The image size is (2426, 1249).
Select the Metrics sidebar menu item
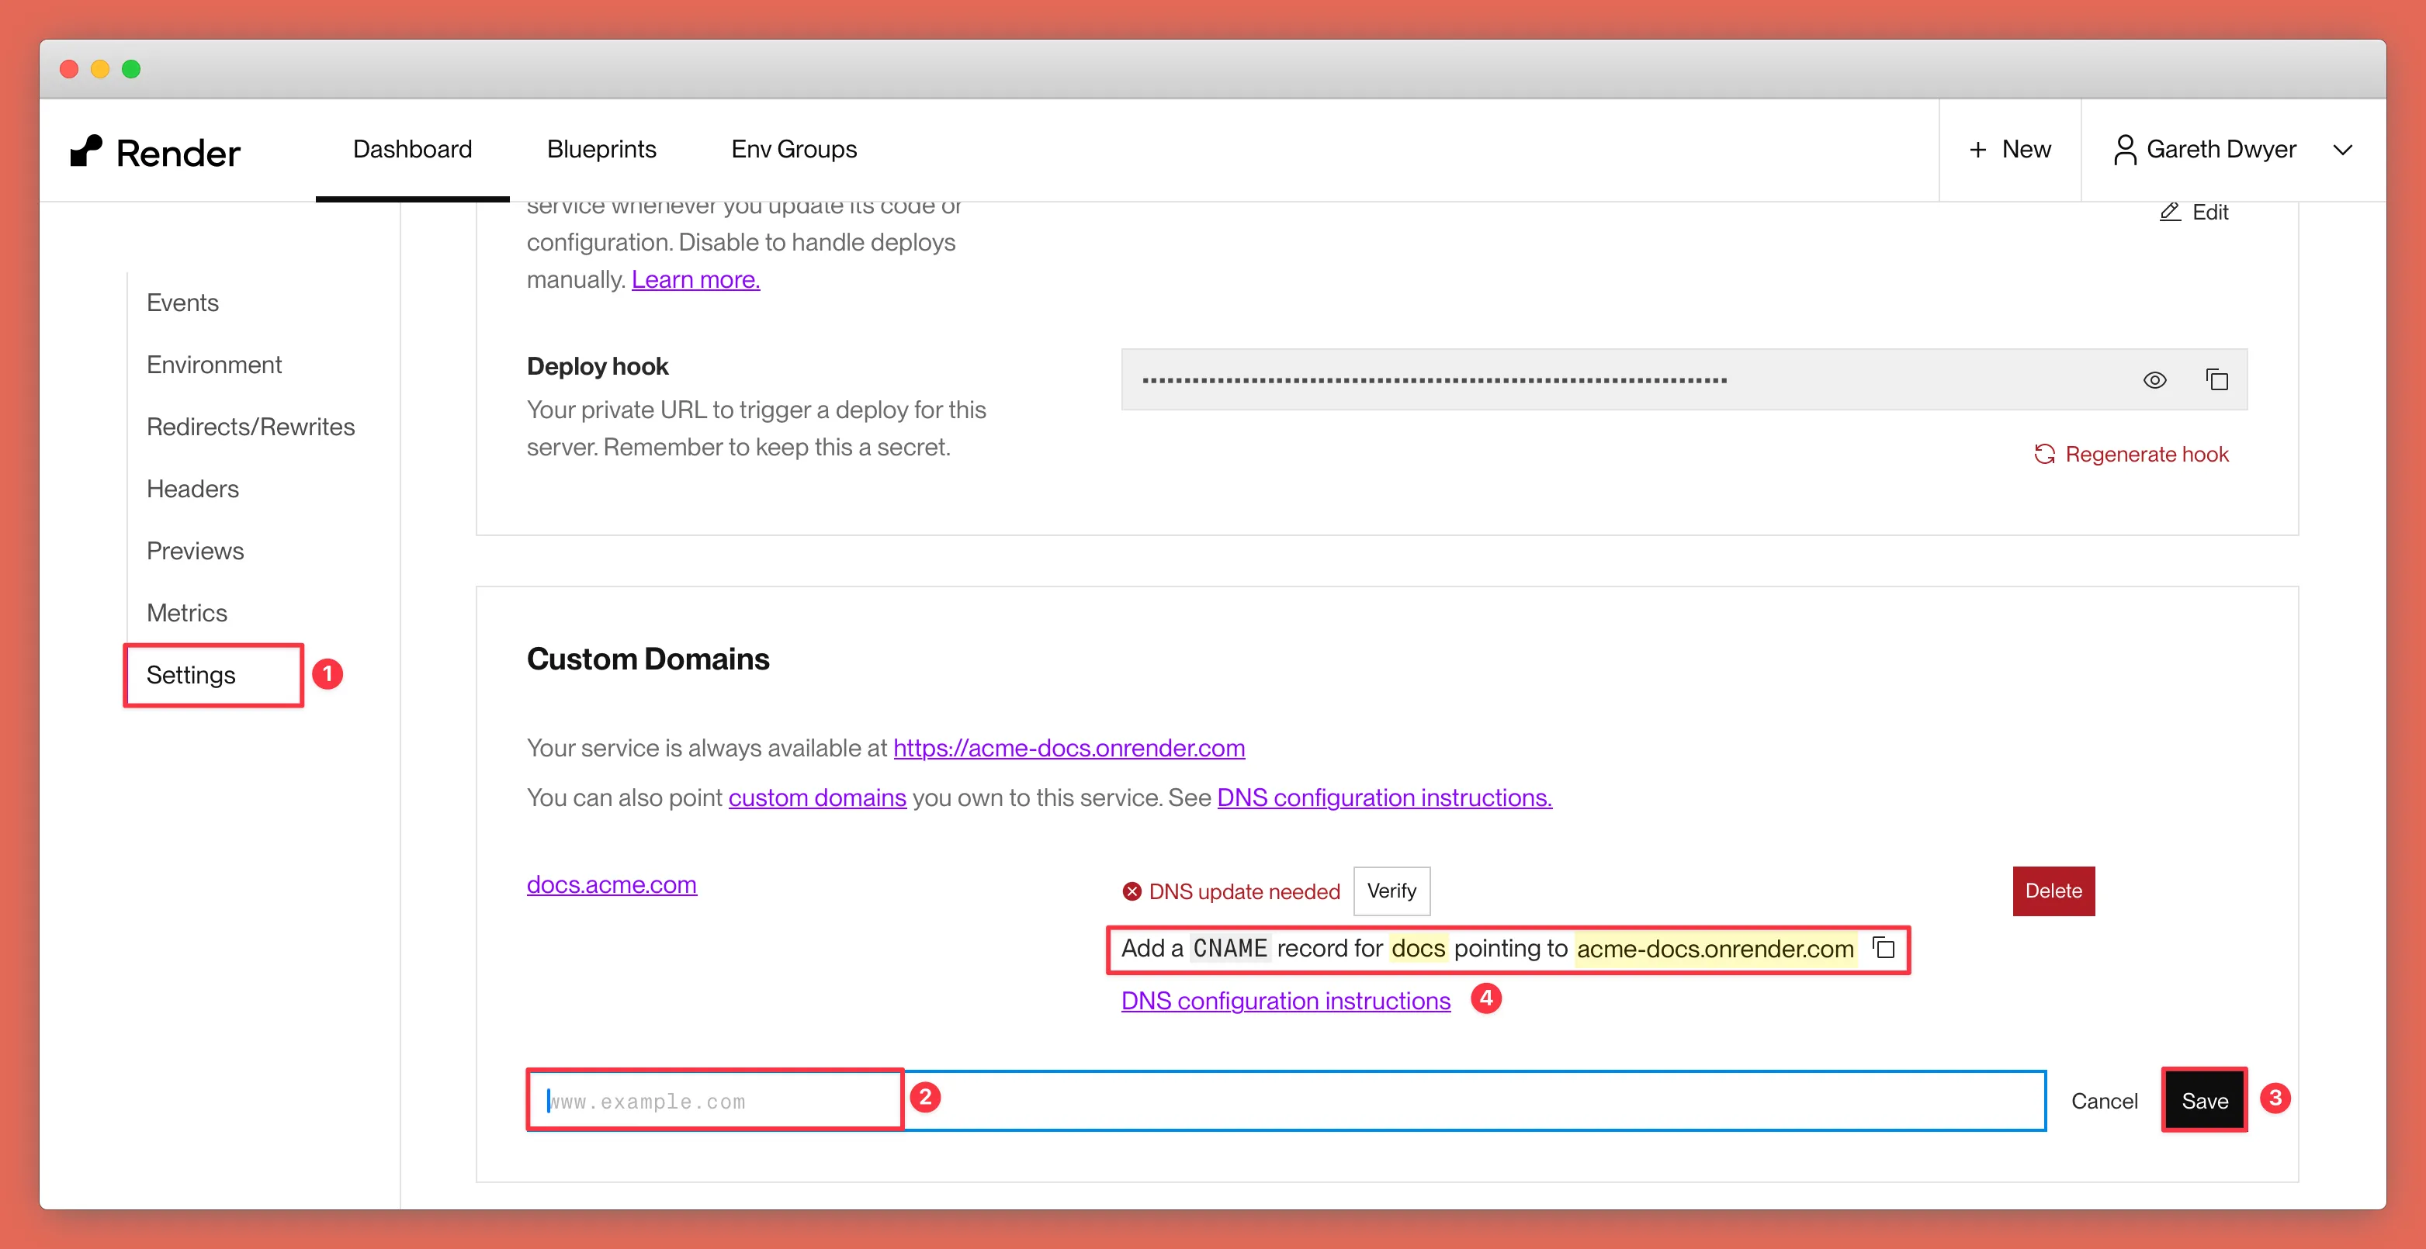pos(186,611)
